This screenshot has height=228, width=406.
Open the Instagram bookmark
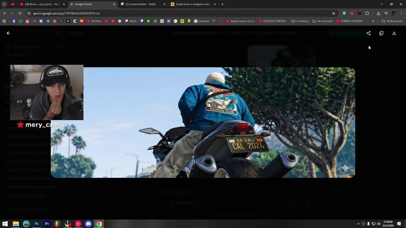(x=27, y=21)
